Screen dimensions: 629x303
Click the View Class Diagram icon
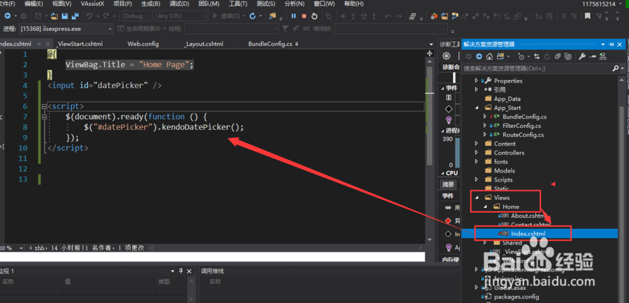point(603,57)
